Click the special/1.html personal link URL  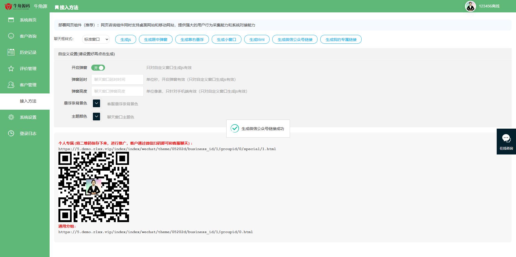point(167,149)
